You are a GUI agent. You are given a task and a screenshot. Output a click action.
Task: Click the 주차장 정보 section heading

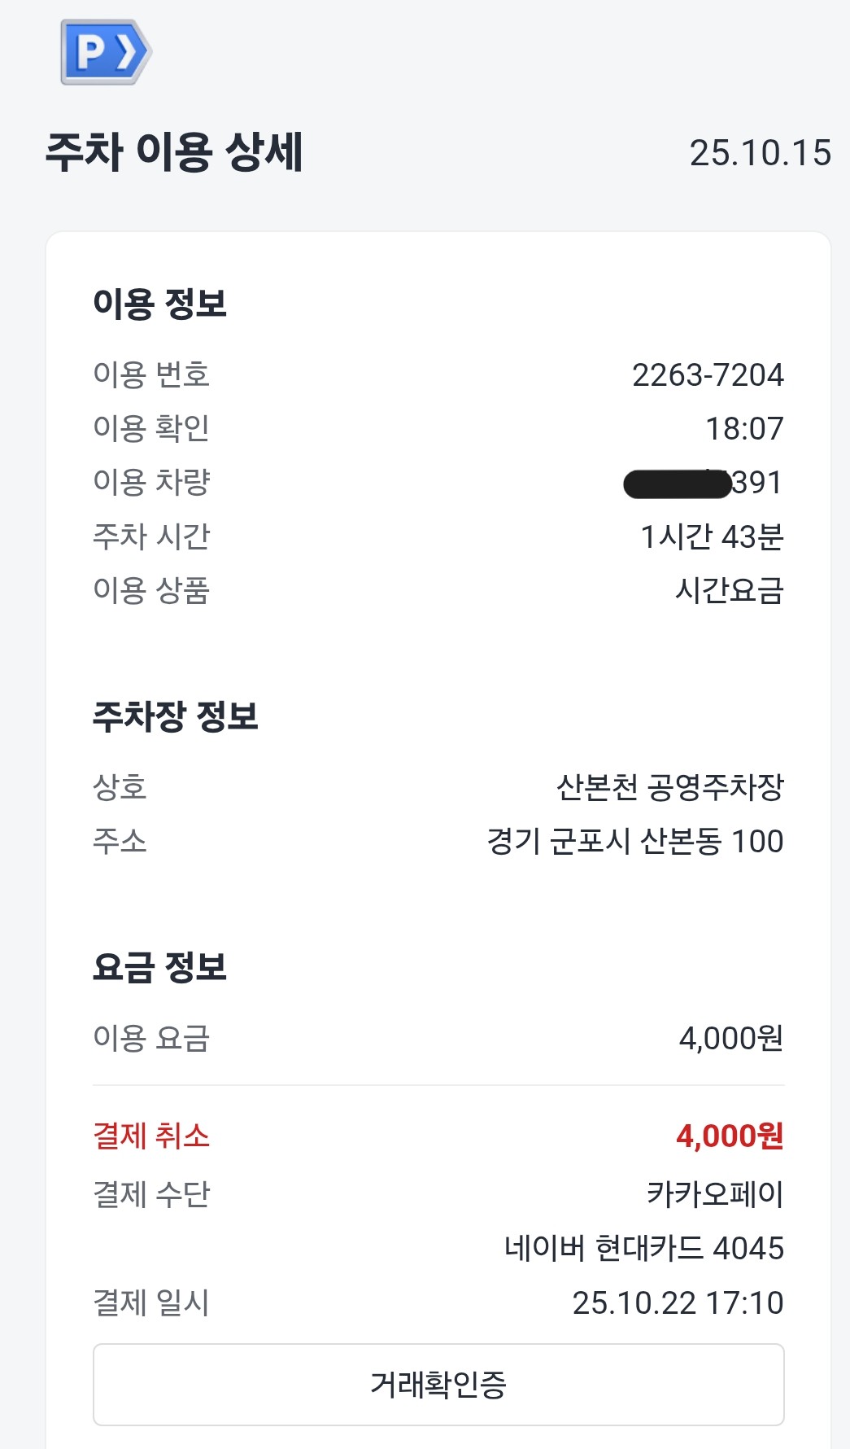175,716
